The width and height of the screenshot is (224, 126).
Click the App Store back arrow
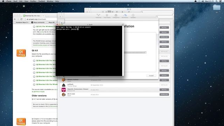click(x=60, y=17)
